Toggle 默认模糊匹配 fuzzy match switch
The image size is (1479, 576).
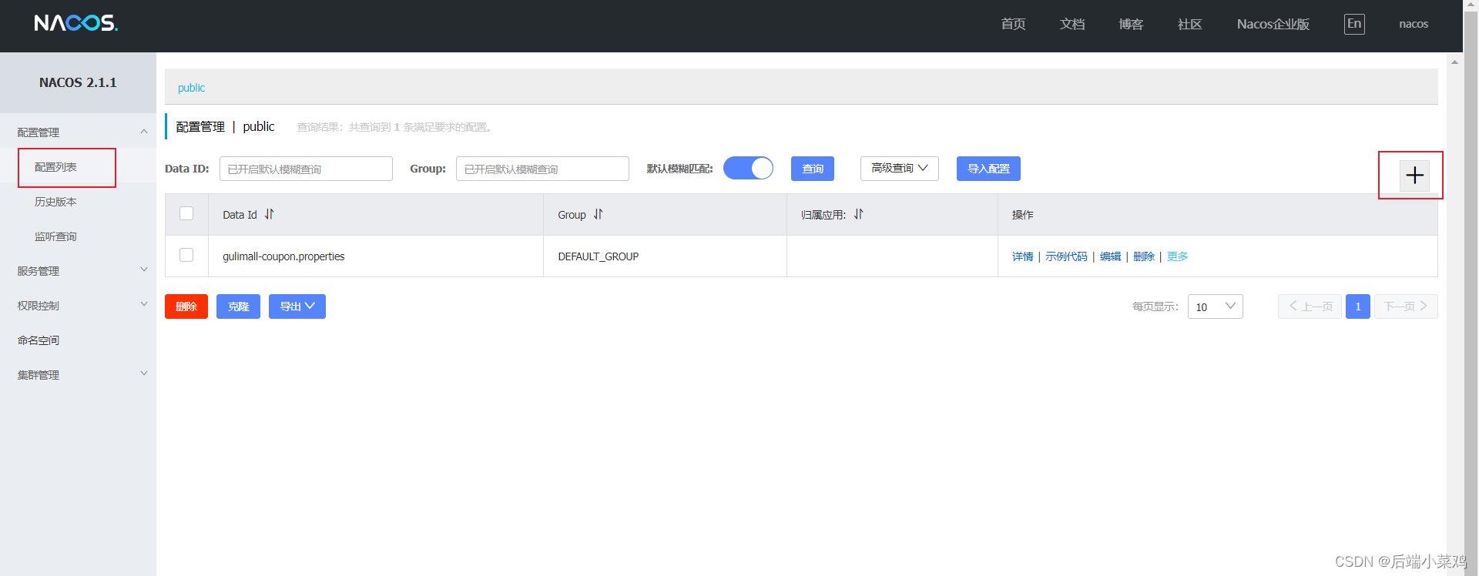[748, 168]
